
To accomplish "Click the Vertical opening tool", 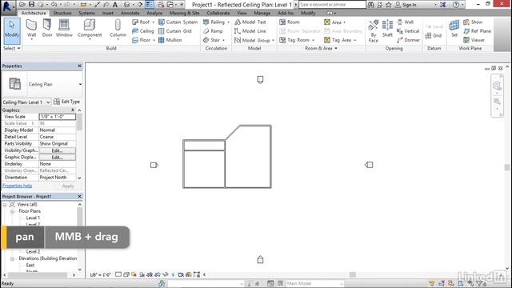I will [x=408, y=31].
